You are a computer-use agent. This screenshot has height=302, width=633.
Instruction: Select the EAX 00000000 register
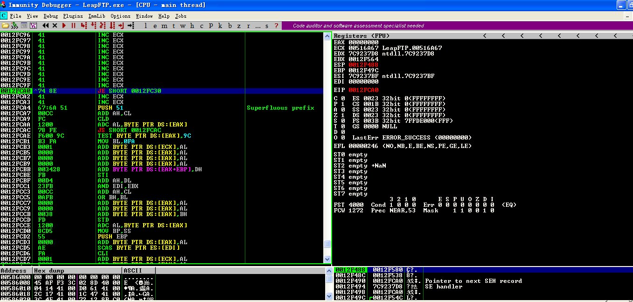tap(356, 42)
